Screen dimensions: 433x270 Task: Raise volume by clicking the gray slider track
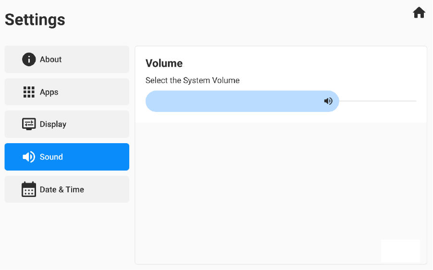point(380,101)
